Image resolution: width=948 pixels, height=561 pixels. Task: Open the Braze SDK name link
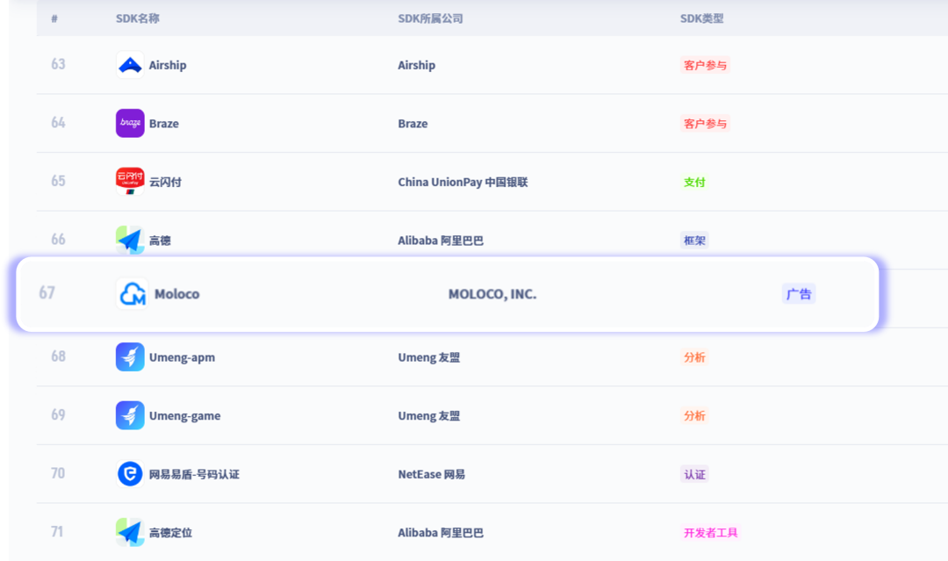tap(163, 123)
